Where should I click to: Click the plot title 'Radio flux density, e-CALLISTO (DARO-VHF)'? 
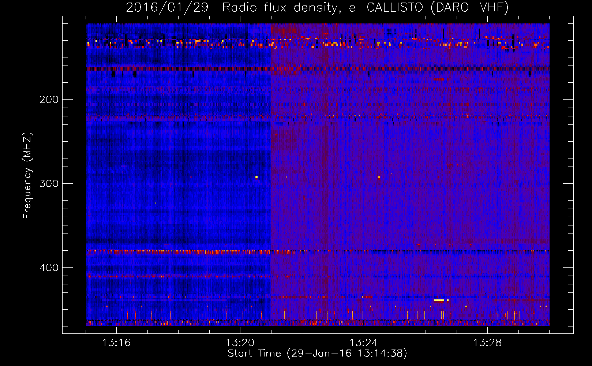(365, 7)
